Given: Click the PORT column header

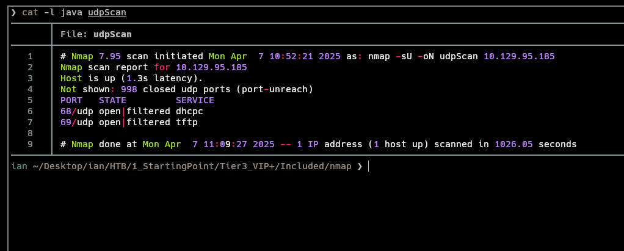Looking at the screenshot, I should pos(71,100).
